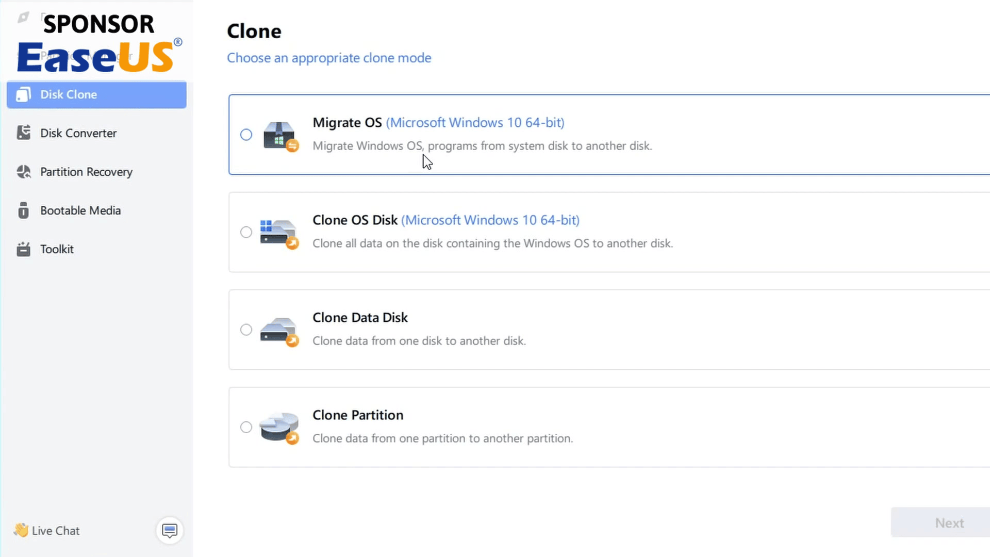Click the Clone Data Disk icon
The height and width of the screenshot is (557, 990).
point(279,331)
